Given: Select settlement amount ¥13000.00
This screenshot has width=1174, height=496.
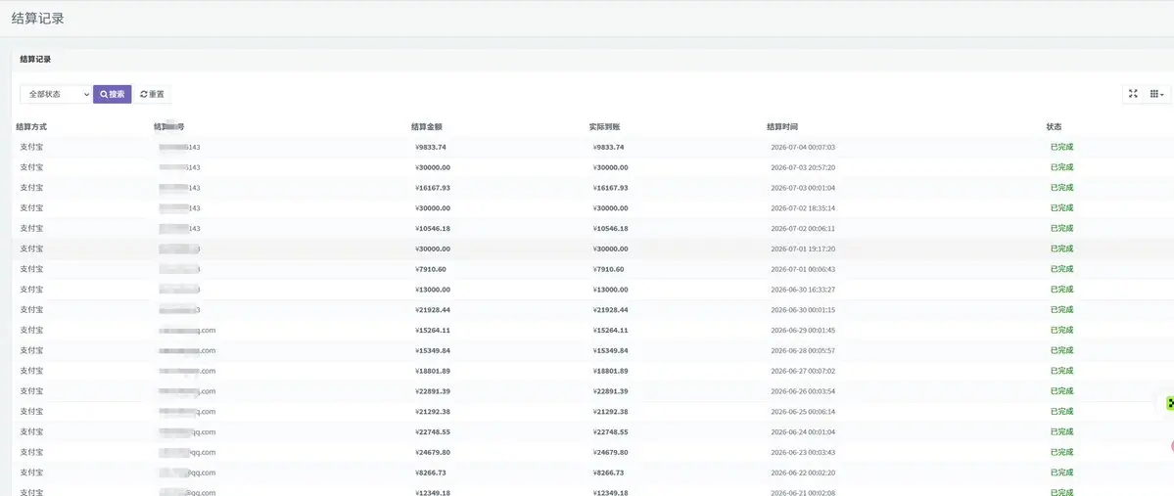Looking at the screenshot, I should (x=433, y=290).
